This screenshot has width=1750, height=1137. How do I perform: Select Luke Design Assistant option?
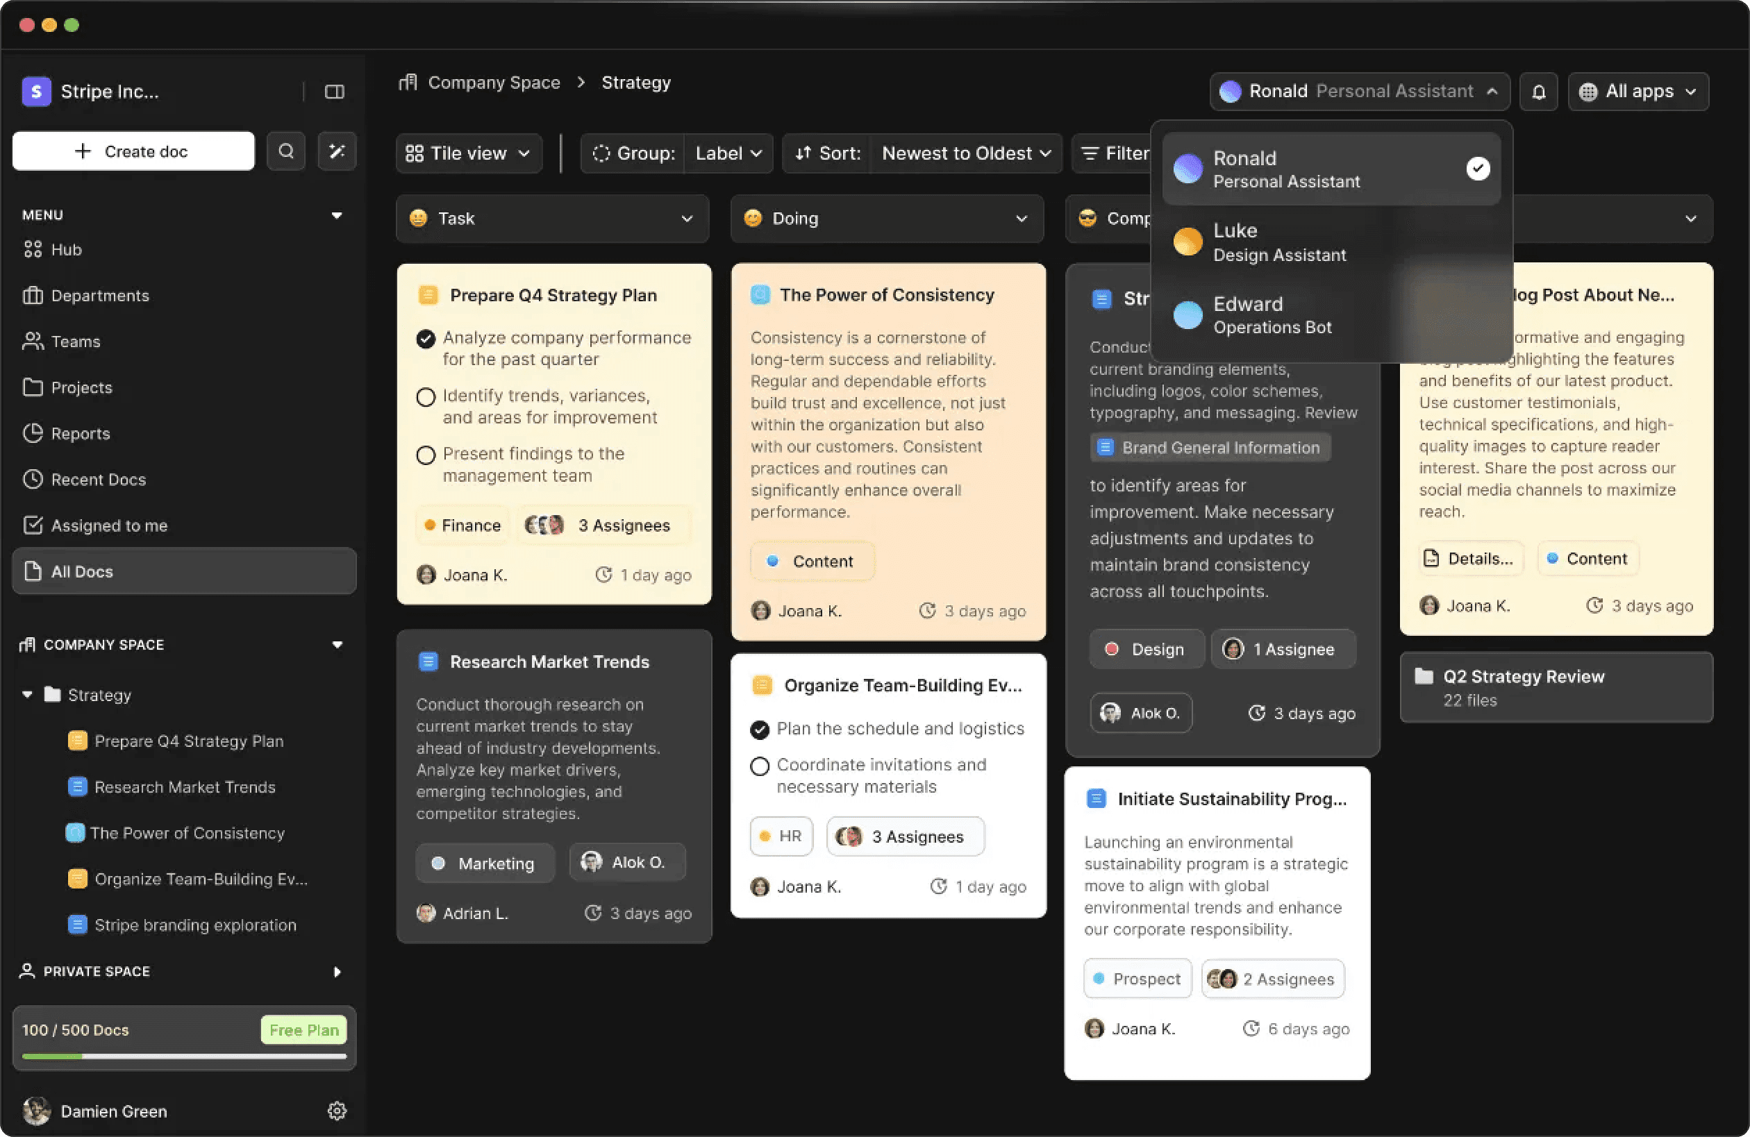click(1279, 242)
